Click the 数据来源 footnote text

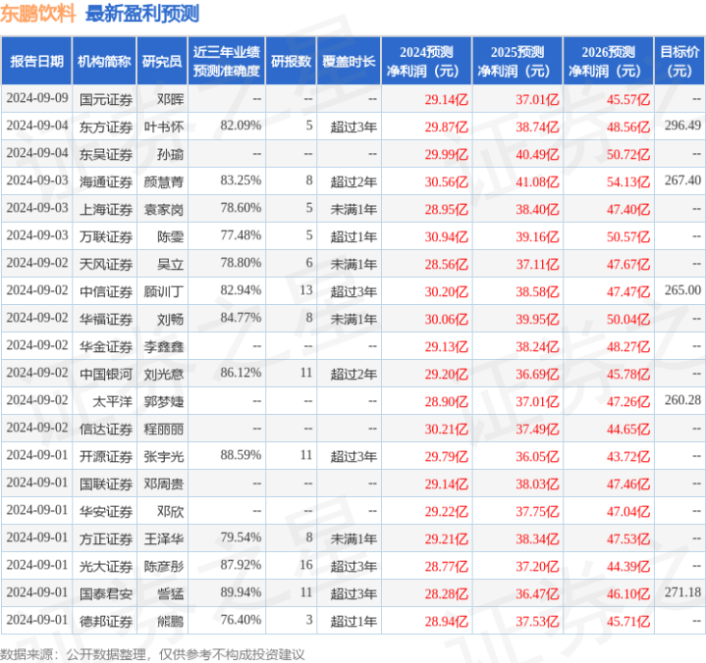click(152, 654)
